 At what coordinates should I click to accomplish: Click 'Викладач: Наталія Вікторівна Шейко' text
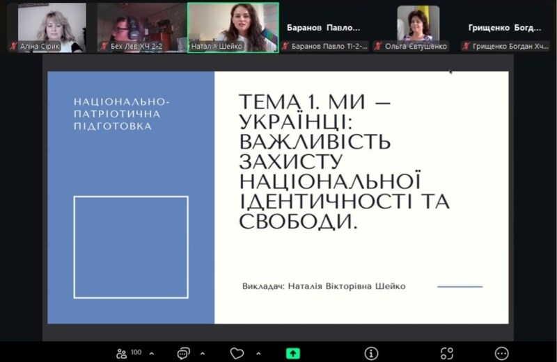pyautogui.click(x=324, y=286)
